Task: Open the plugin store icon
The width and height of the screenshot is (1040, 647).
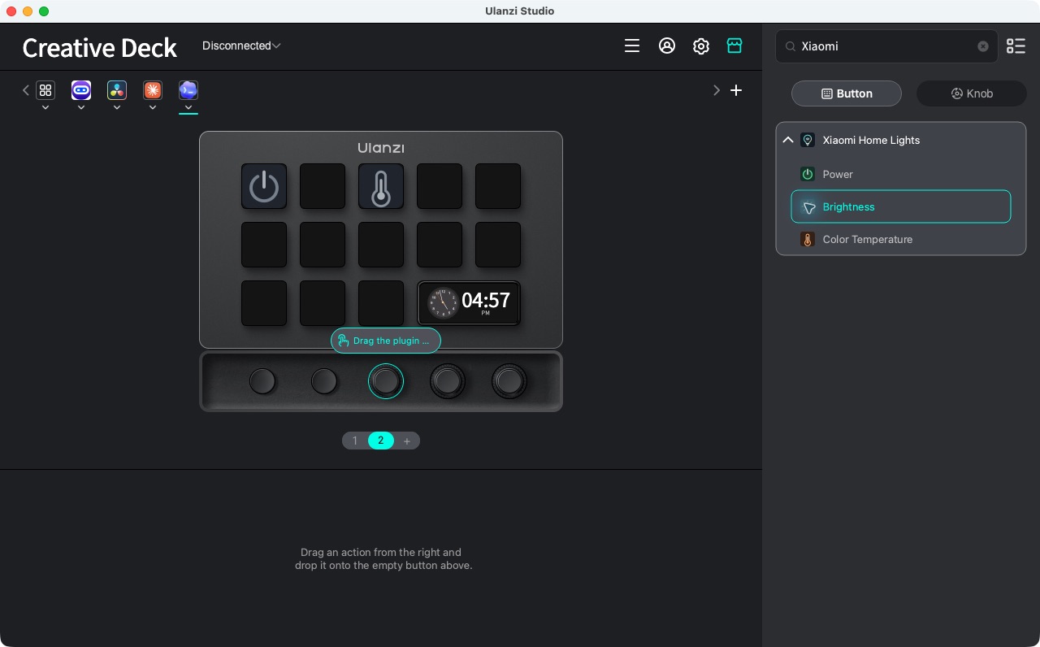Action: tap(734, 46)
